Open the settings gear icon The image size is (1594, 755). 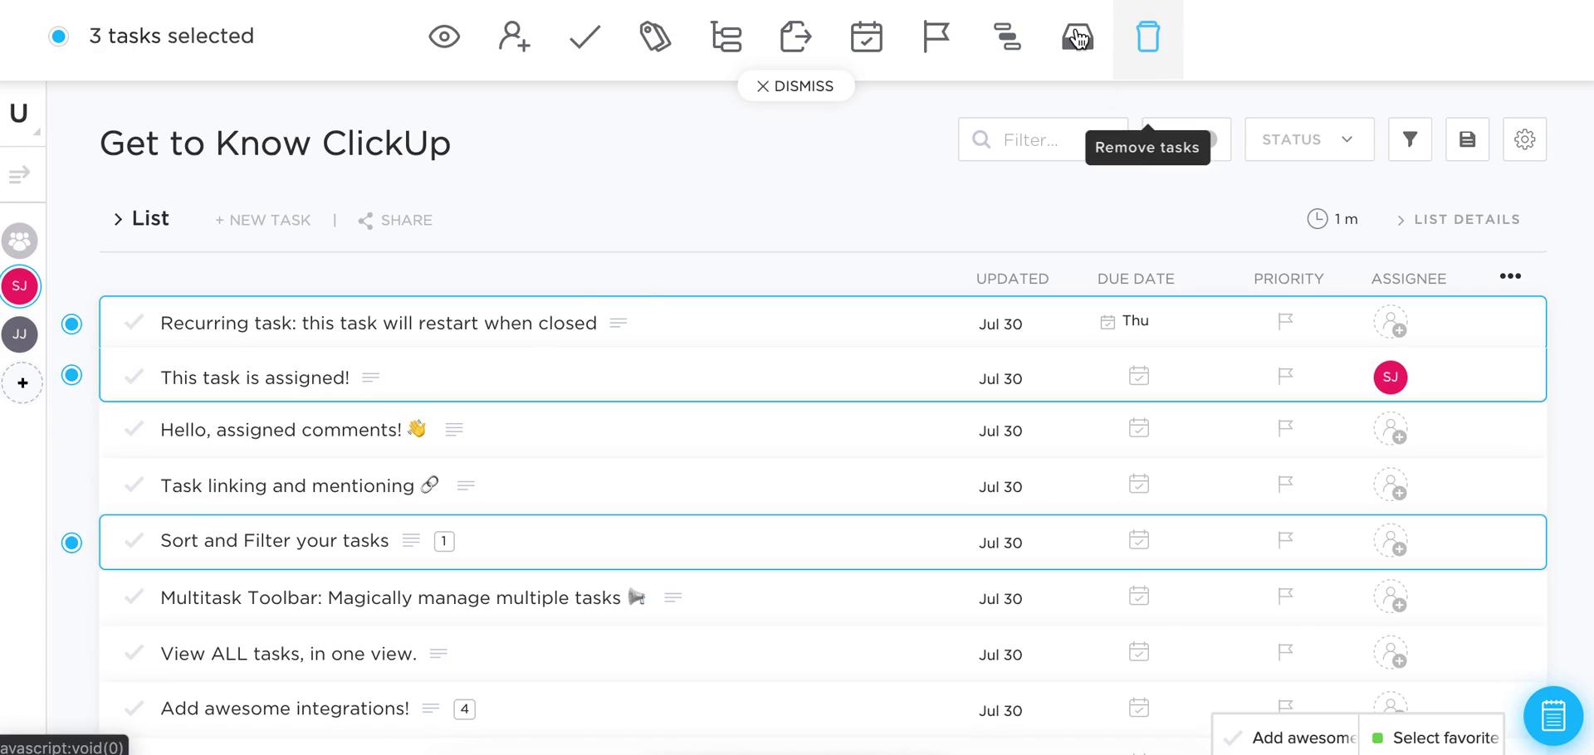point(1524,139)
